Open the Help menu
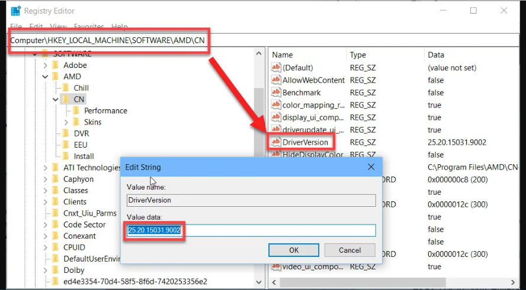 [x=120, y=27]
